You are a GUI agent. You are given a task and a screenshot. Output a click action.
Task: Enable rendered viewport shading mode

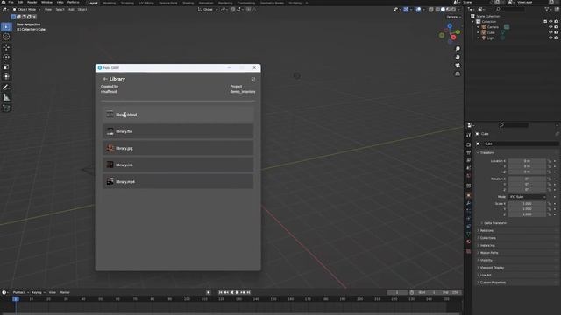pos(454,10)
